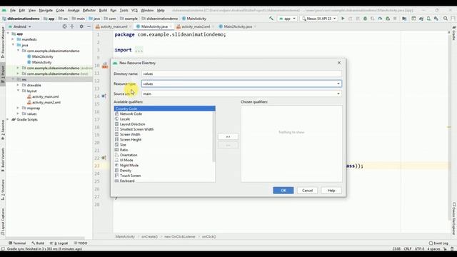Click the >> add qualifier button
The height and width of the screenshot is (257, 457).
[x=228, y=136]
